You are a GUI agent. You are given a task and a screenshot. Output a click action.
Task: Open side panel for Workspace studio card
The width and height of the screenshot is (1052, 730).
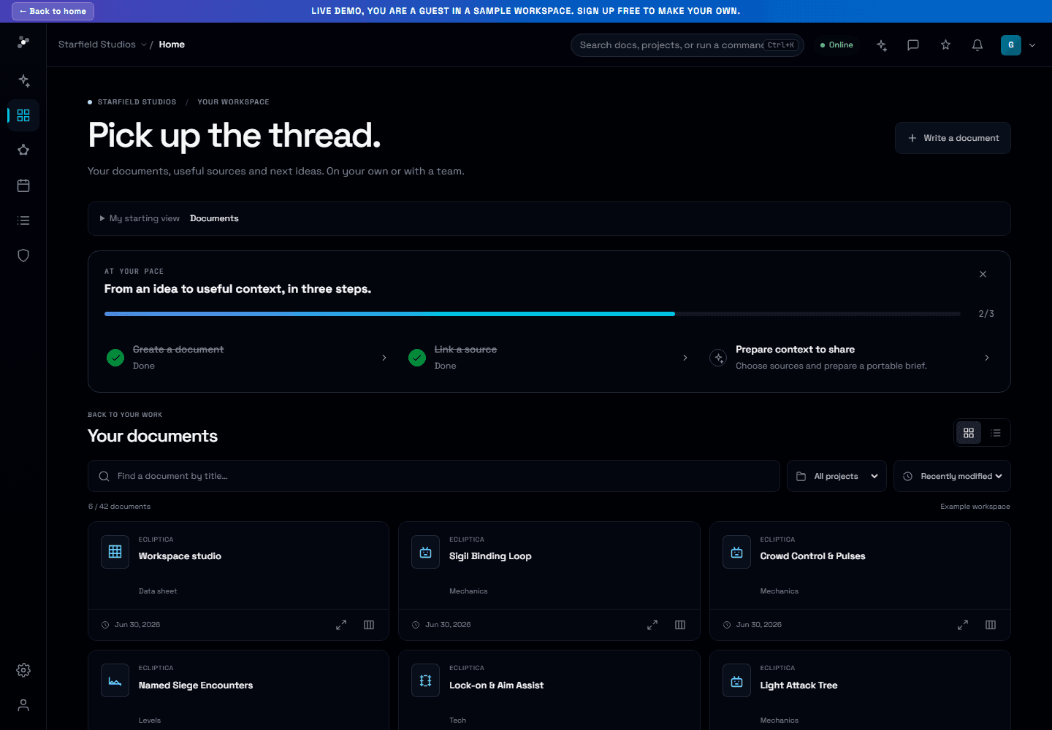(x=369, y=625)
